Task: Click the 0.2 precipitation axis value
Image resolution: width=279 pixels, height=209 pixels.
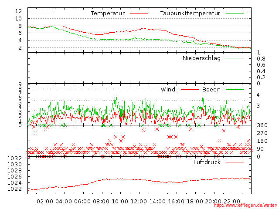Action: (x=261, y=78)
